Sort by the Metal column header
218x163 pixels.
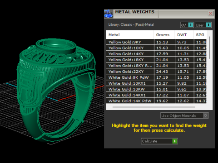click(x=130, y=35)
